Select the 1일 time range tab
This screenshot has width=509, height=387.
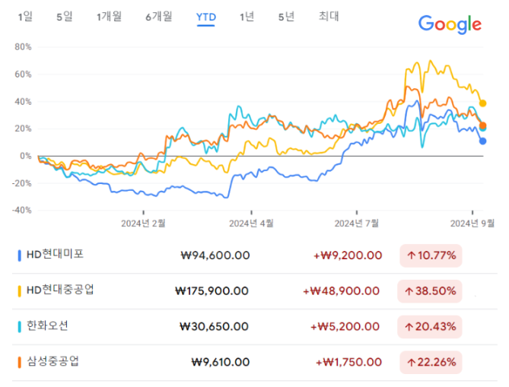tap(25, 17)
